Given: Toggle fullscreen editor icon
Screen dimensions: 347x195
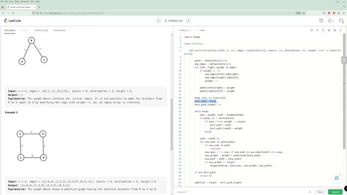Looking at the screenshot, I should tap(340, 30).
